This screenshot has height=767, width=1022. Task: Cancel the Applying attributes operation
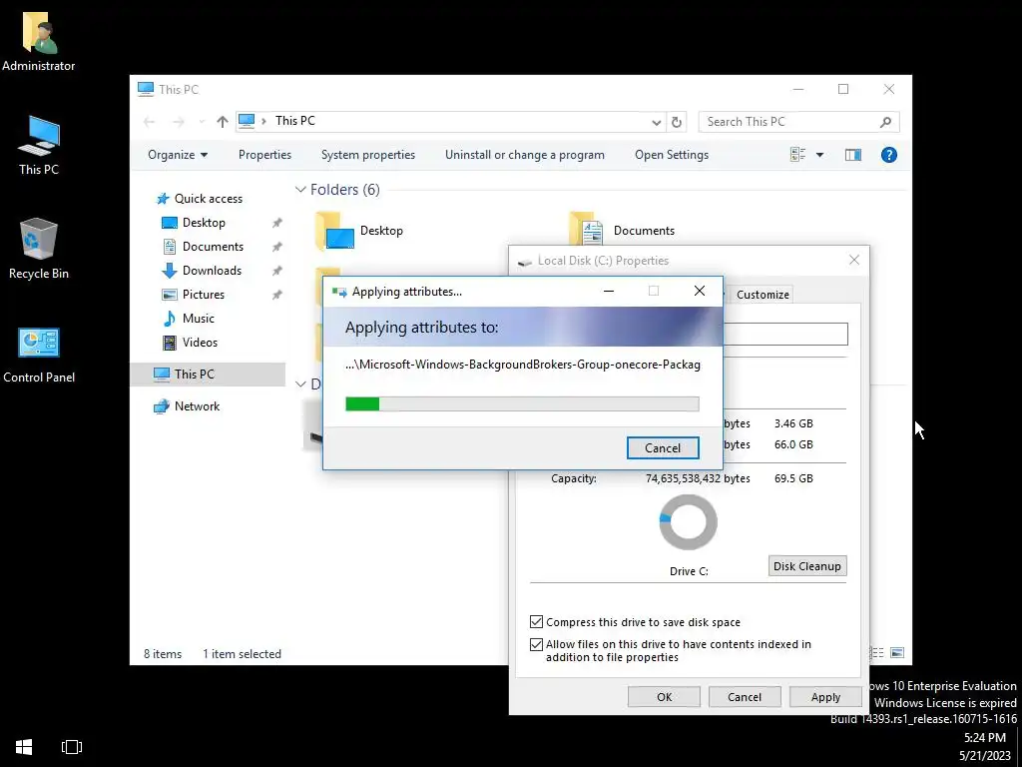pos(663,448)
